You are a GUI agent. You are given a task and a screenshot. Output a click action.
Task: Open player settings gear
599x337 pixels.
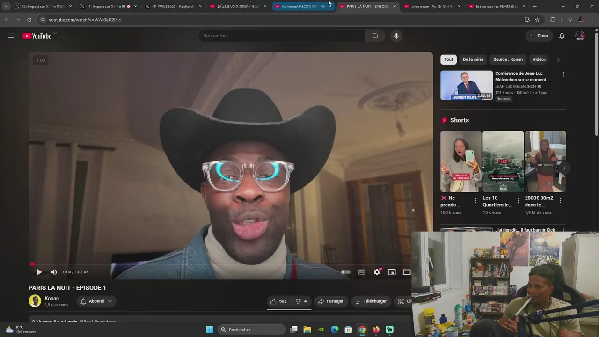(x=377, y=272)
